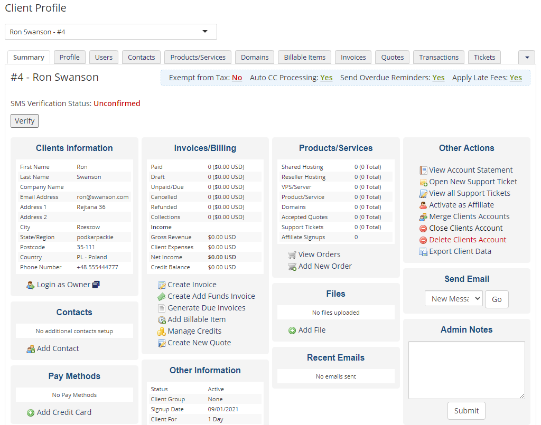The height and width of the screenshot is (425, 541).
Task: Click the Address 1 value Rejtana 36
Action: click(91, 207)
